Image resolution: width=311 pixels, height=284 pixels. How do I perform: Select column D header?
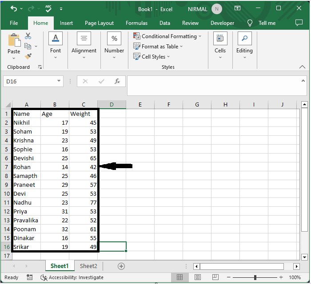[112, 105]
